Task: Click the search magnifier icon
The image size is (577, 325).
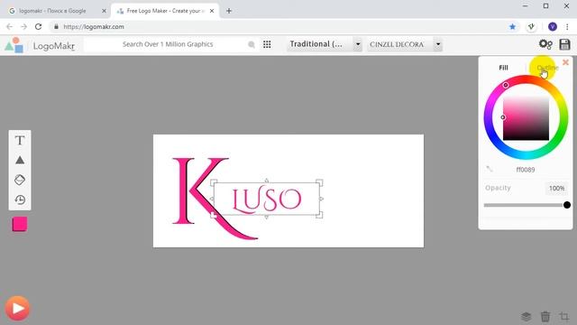Action: 252,44
